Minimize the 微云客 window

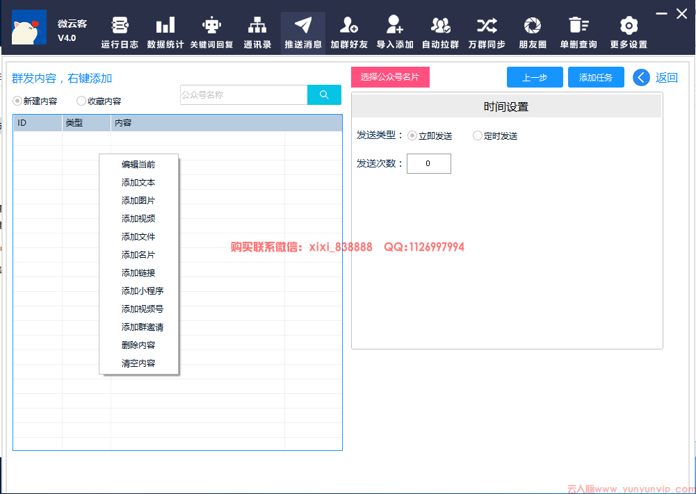[661, 14]
